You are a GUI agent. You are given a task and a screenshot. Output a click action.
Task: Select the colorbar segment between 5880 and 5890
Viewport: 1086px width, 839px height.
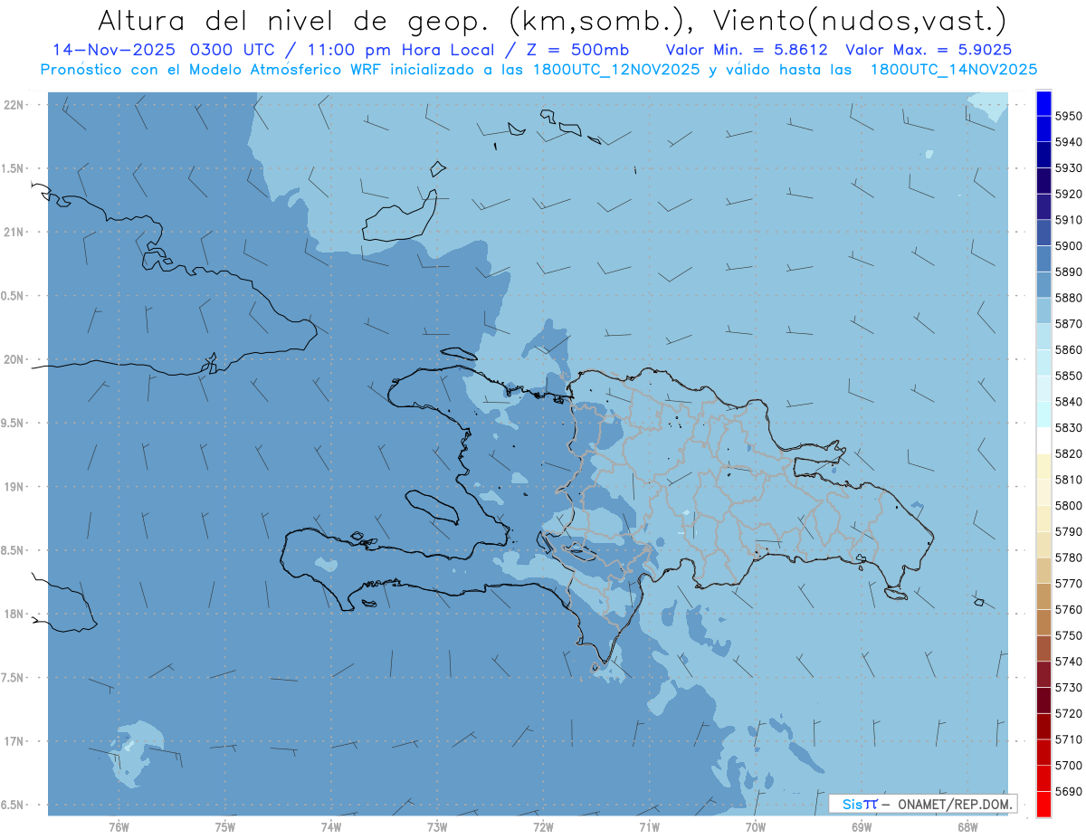(x=1043, y=285)
